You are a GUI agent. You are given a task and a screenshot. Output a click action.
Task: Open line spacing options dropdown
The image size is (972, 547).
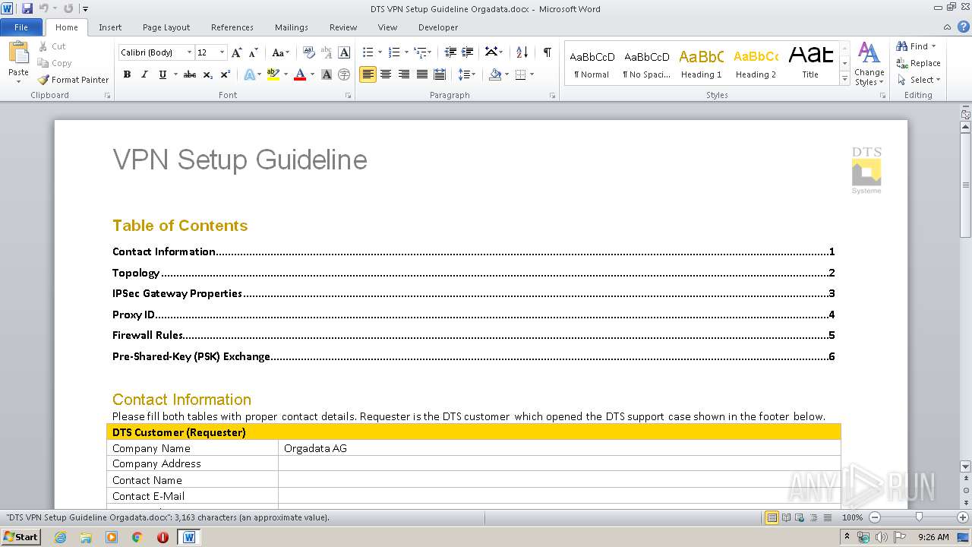coord(467,74)
